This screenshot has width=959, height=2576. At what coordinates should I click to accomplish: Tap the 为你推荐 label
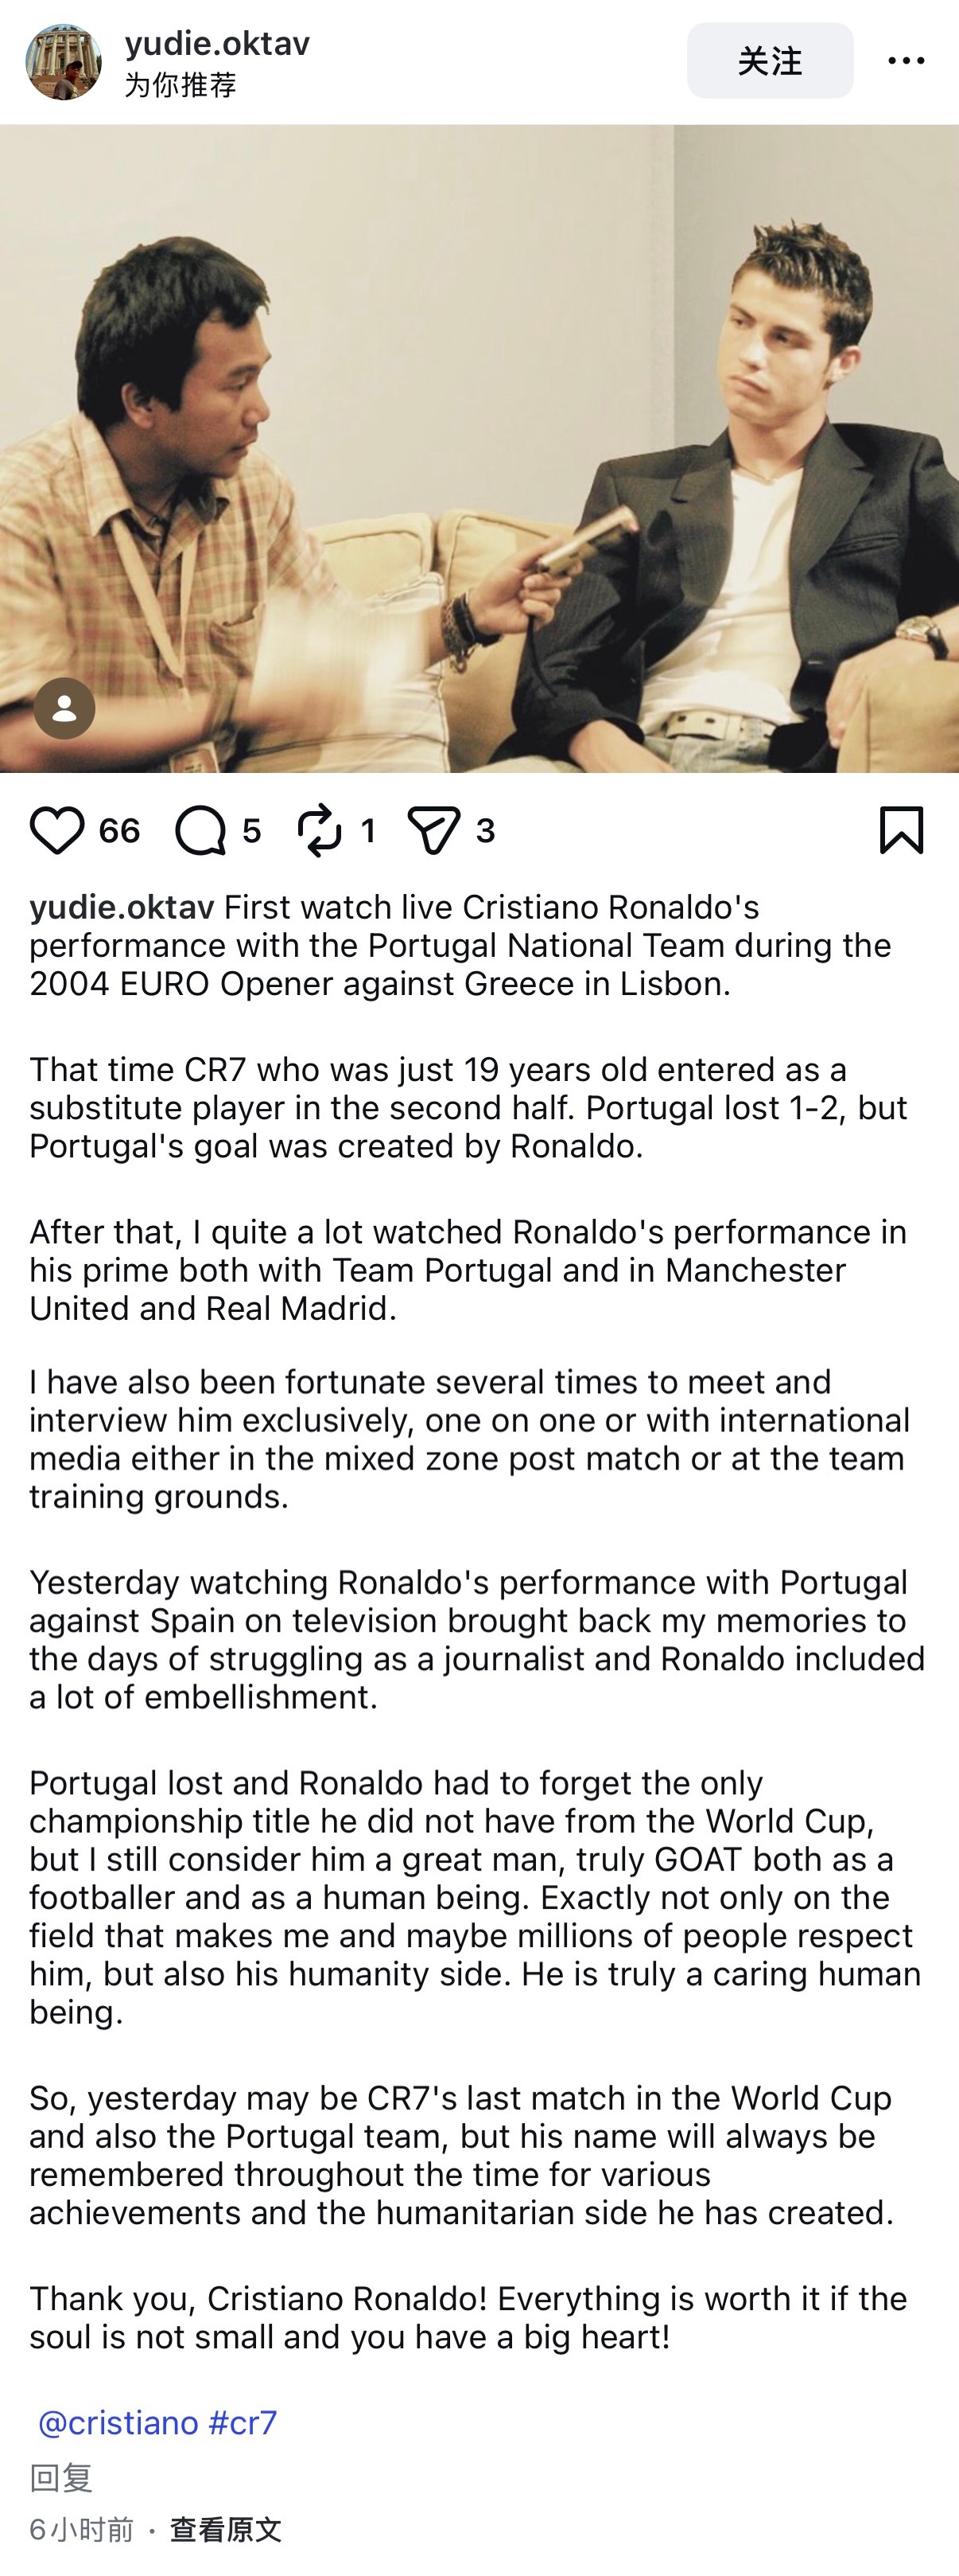click(x=180, y=85)
